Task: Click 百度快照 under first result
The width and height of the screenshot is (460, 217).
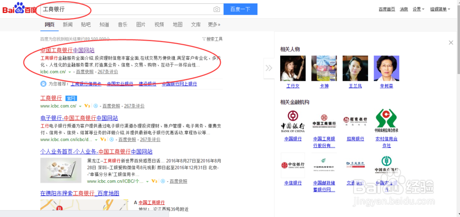Action: pyautogui.click(x=85, y=72)
